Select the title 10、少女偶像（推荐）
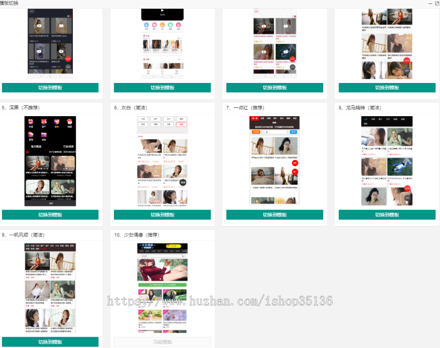Image resolution: width=440 pixels, height=348 pixels. (137, 235)
